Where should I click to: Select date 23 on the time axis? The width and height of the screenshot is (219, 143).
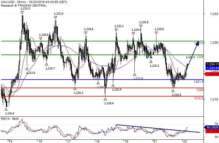[x=185, y=141]
